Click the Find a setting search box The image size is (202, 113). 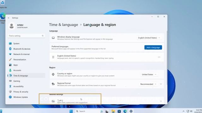pyautogui.click(x=26, y=36)
